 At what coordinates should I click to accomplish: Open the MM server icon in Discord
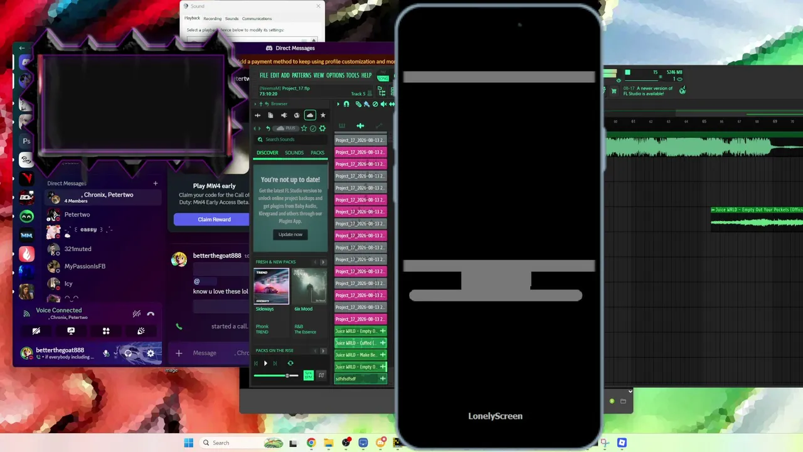pos(26,235)
